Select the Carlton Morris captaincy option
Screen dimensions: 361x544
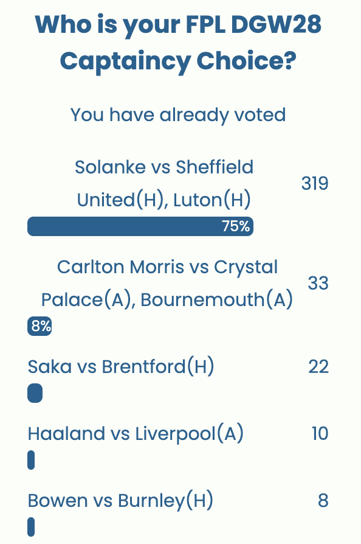(x=167, y=283)
